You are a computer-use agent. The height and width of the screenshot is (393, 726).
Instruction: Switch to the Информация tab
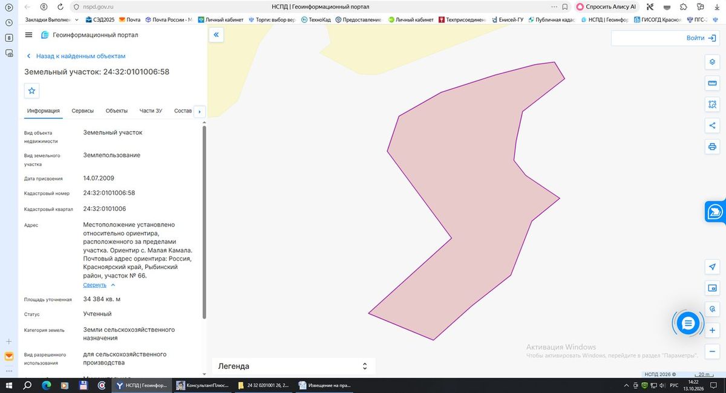(44, 111)
